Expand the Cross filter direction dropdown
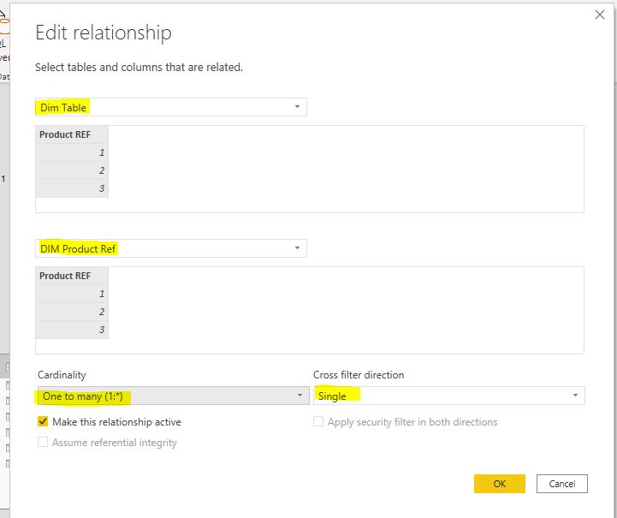The height and width of the screenshot is (518, 617). pos(449,396)
